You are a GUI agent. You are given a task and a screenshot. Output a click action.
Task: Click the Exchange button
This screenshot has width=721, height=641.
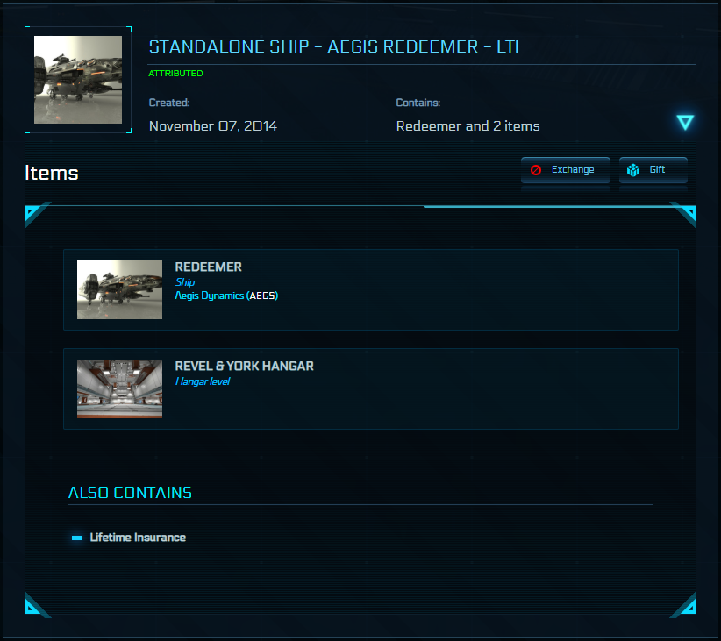pyautogui.click(x=565, y=170)
